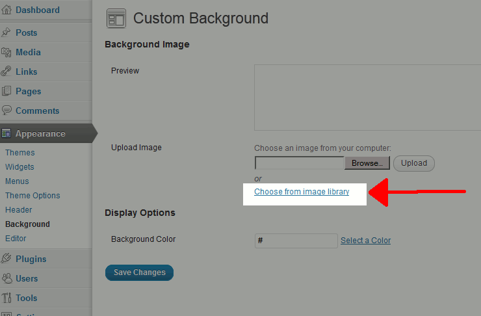Click the Save Changes button
Image resolution: width=481 pixels, height=316 pixels.
coord(139,272)
